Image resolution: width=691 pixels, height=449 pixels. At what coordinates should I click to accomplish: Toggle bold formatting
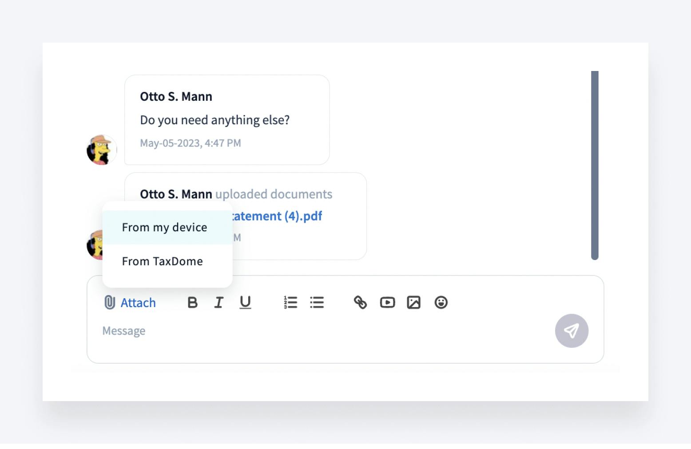click(x=192, y=303)
